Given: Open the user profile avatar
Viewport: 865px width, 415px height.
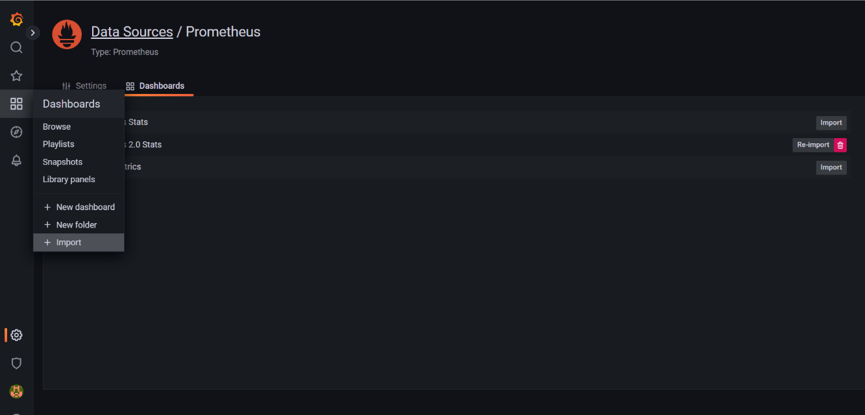Looking at the screenshot, I should (x=16, y=391).
